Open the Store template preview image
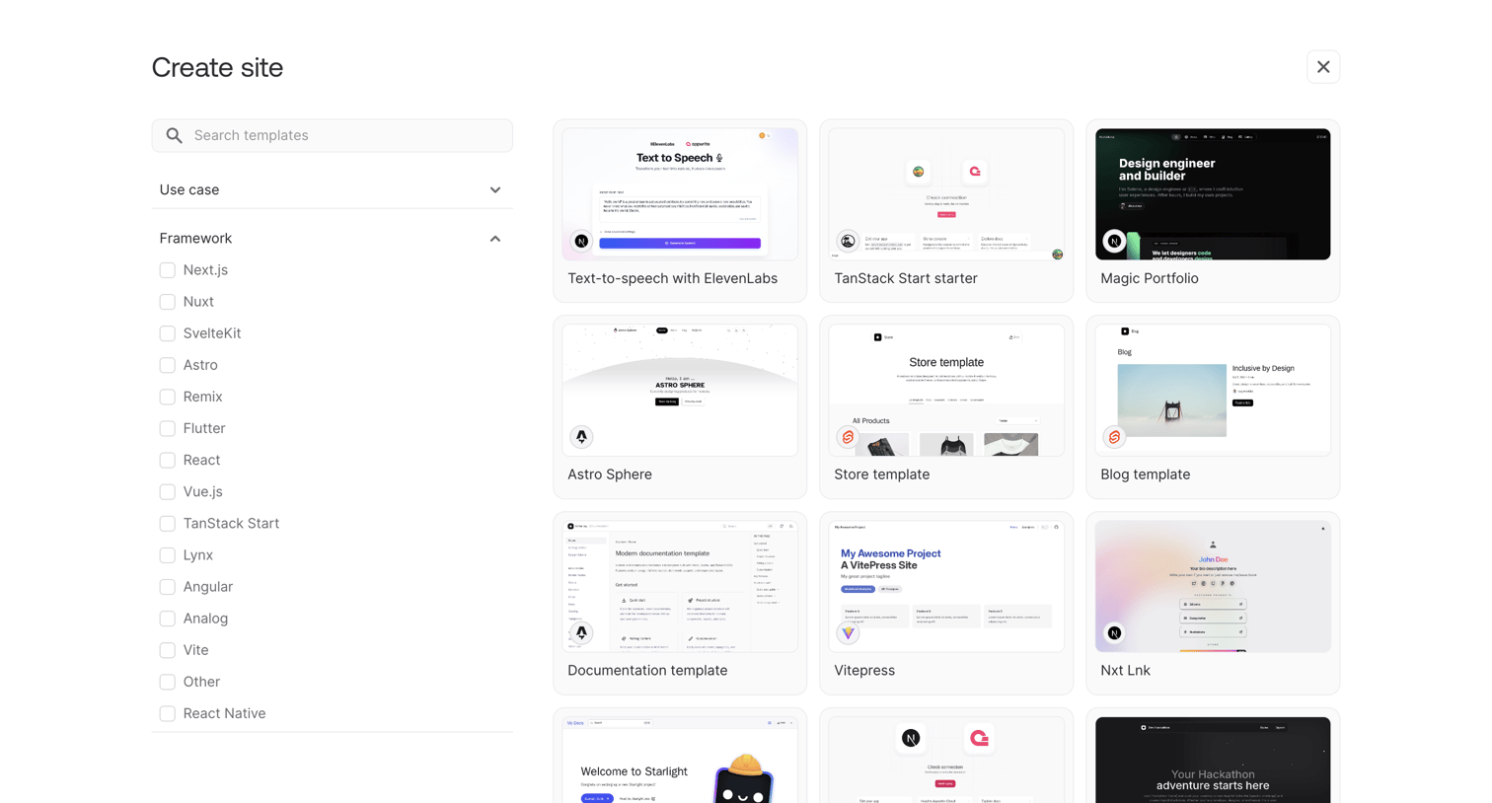Image resolution: width=1492 pixels, height=803 pixels. click(x=946, y=390)
